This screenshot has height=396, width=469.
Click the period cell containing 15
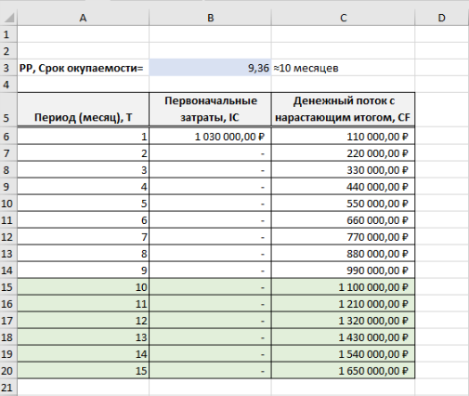tap(83, 371)
